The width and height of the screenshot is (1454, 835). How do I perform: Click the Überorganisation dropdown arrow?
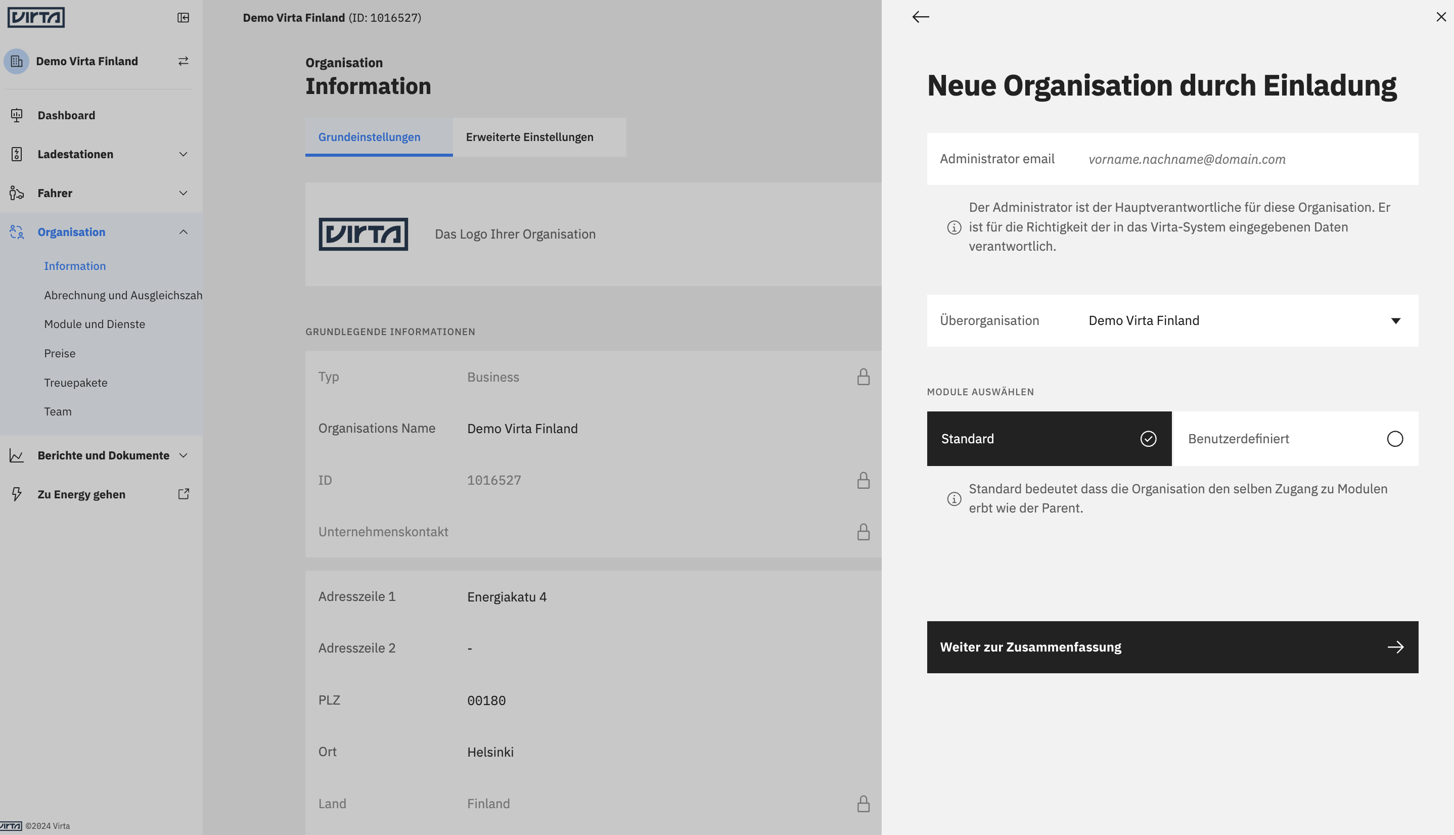(x=1395, y=321)
